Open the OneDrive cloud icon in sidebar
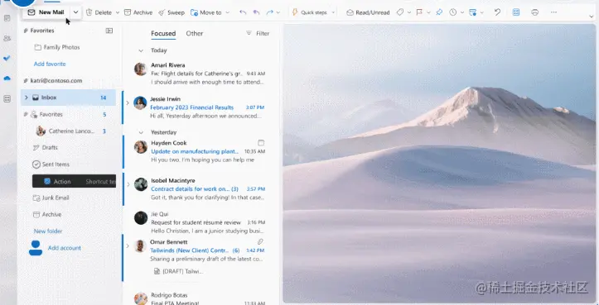Screen dimensions: 599x305 pyautogui.click(x=7, y=79)
